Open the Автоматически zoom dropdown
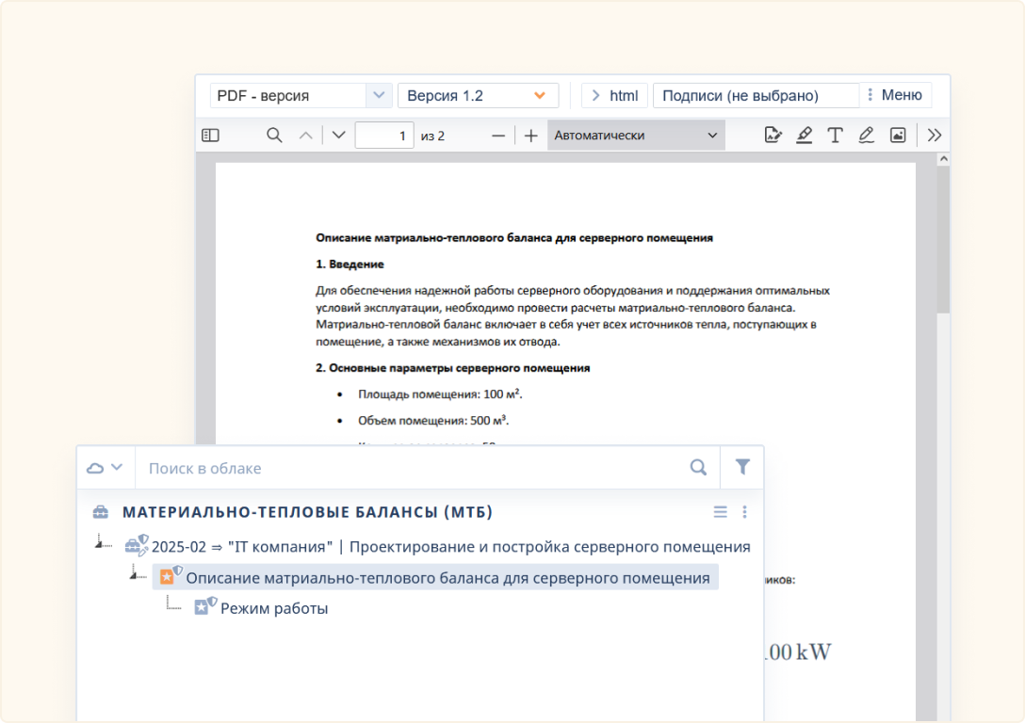This screenshot has height=723, width=1025. point(636,136)
